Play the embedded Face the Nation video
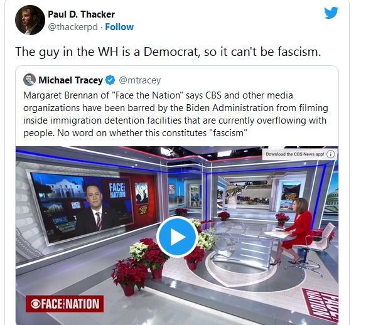This screenshot has width=366, height=325. point(178,237)
